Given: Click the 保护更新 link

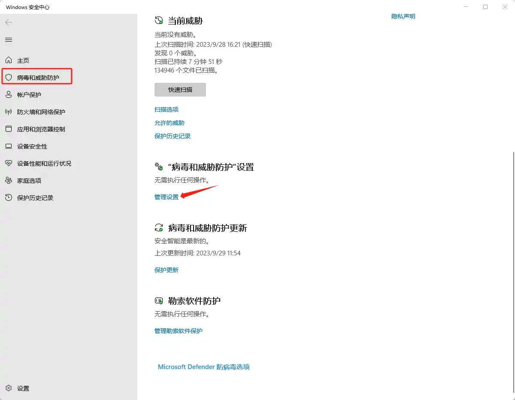Looking at the screenshot, I should tap(166, 270).
